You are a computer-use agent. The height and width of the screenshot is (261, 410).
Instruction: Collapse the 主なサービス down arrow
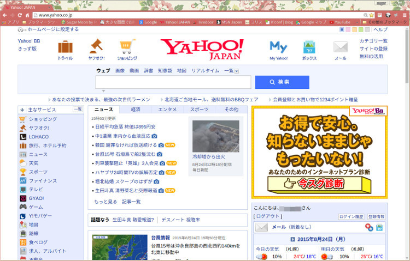click(22, 110)
